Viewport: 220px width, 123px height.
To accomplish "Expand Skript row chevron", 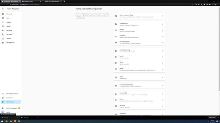I will coord(163,63).
